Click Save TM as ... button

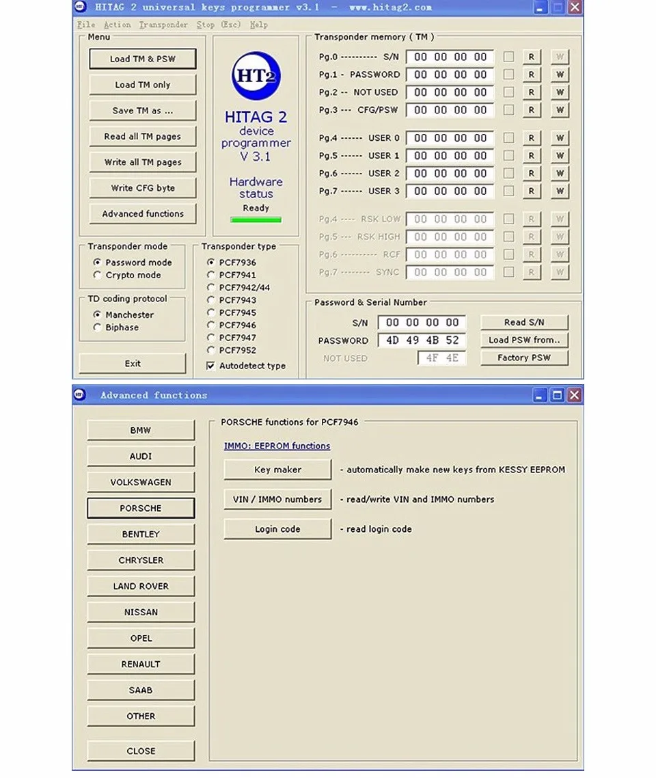pyautogui.click(x=143, y=110)
